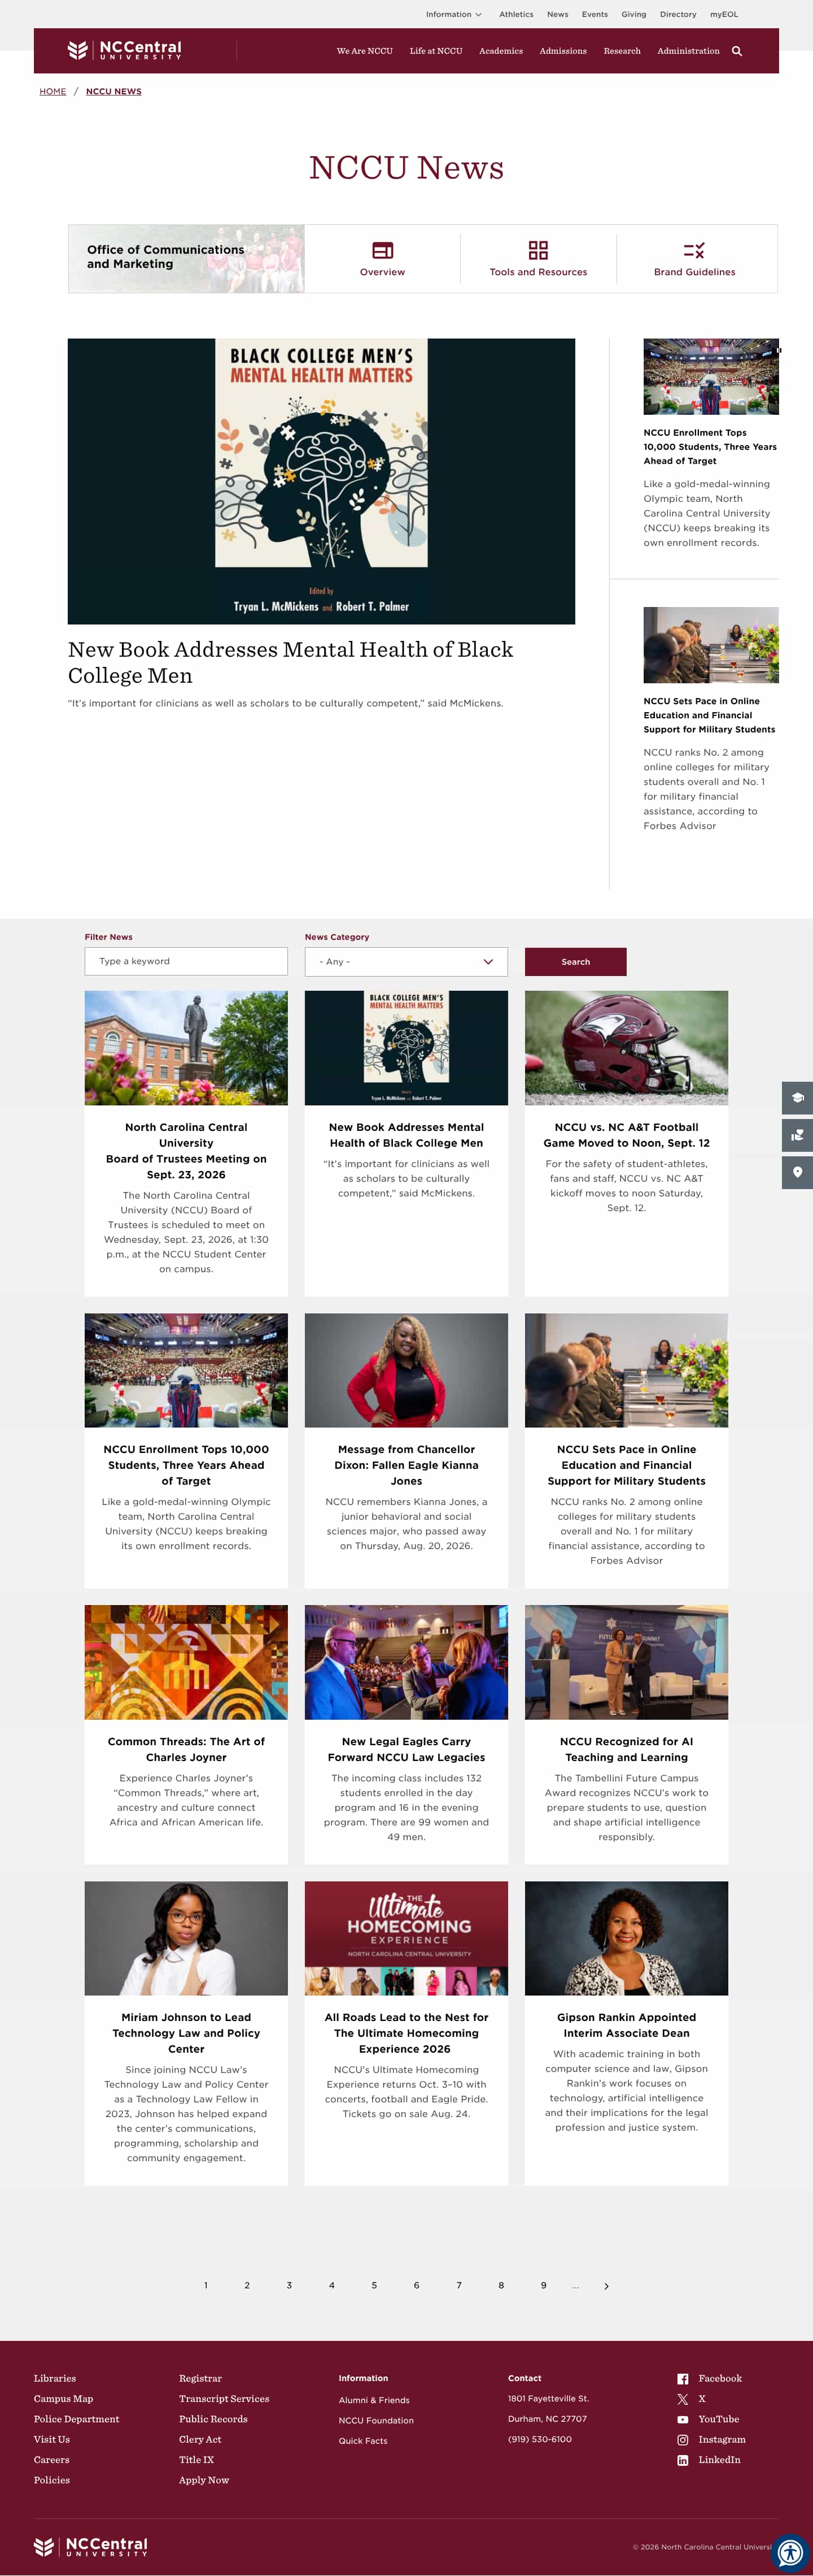Open the X social link in the footer
The width and height of the screenshot is (813, 2576).
click(691, 2398)
